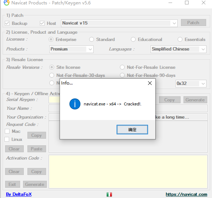Toggle the Backup checkbox
Image resolution: width=212 pixels, height=198 pixels.
[x=7, y=23]
